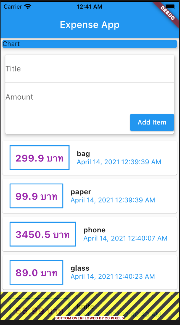Tap the phone expense date text
180x325 pixels.
point(125,238)
